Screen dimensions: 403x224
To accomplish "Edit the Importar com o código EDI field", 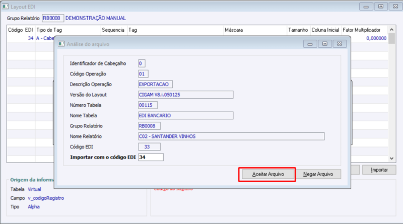I will [151, 157].
